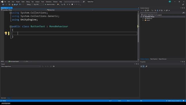Click the Save icon in toolbar

point(15,5)
